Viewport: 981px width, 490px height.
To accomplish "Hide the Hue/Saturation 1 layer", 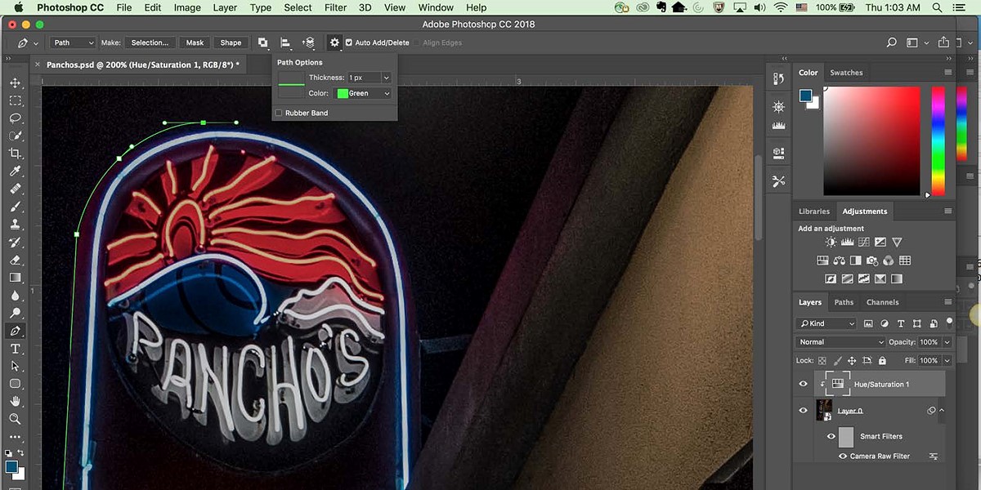I will click(x=803, y=384).
